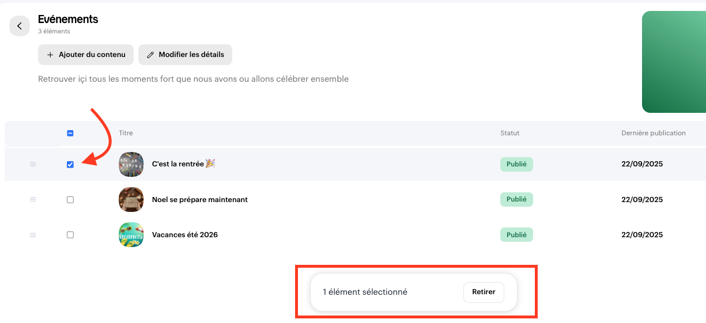Image resolution: width=706 pixels, height=323 pixels.
Task: Click drag handle for Noel se prépare maintenant
Action: coord(33,200)
